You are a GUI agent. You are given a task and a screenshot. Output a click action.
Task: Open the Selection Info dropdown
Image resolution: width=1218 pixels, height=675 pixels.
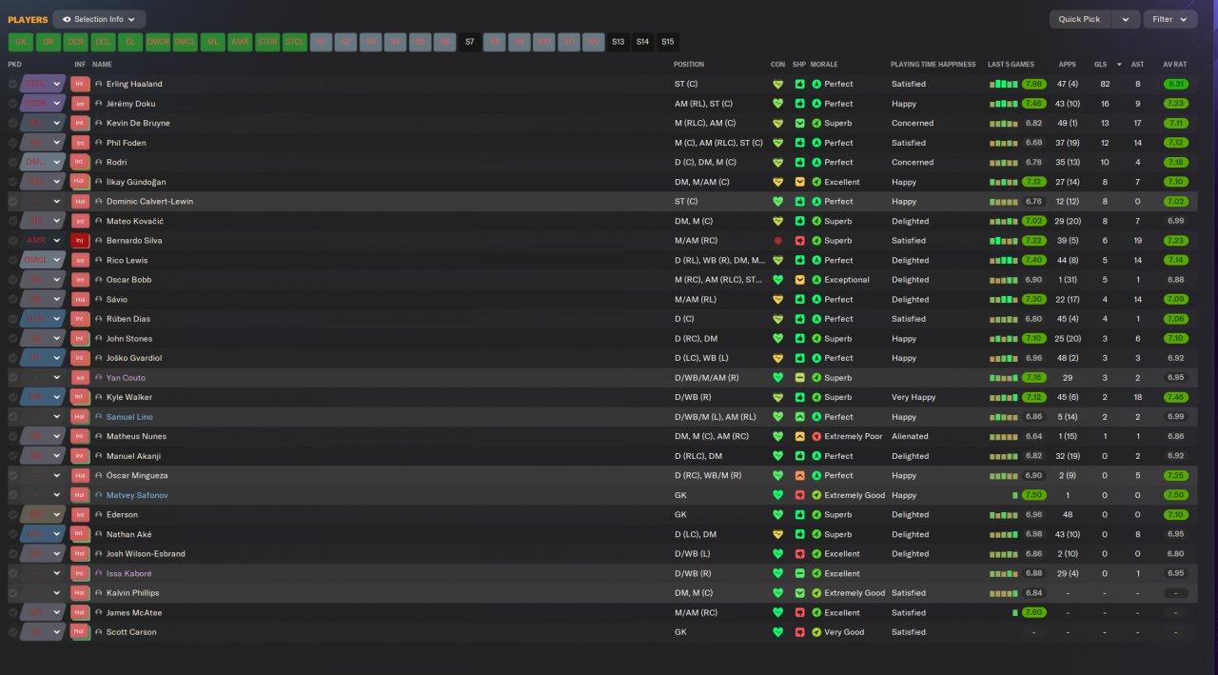99,19
